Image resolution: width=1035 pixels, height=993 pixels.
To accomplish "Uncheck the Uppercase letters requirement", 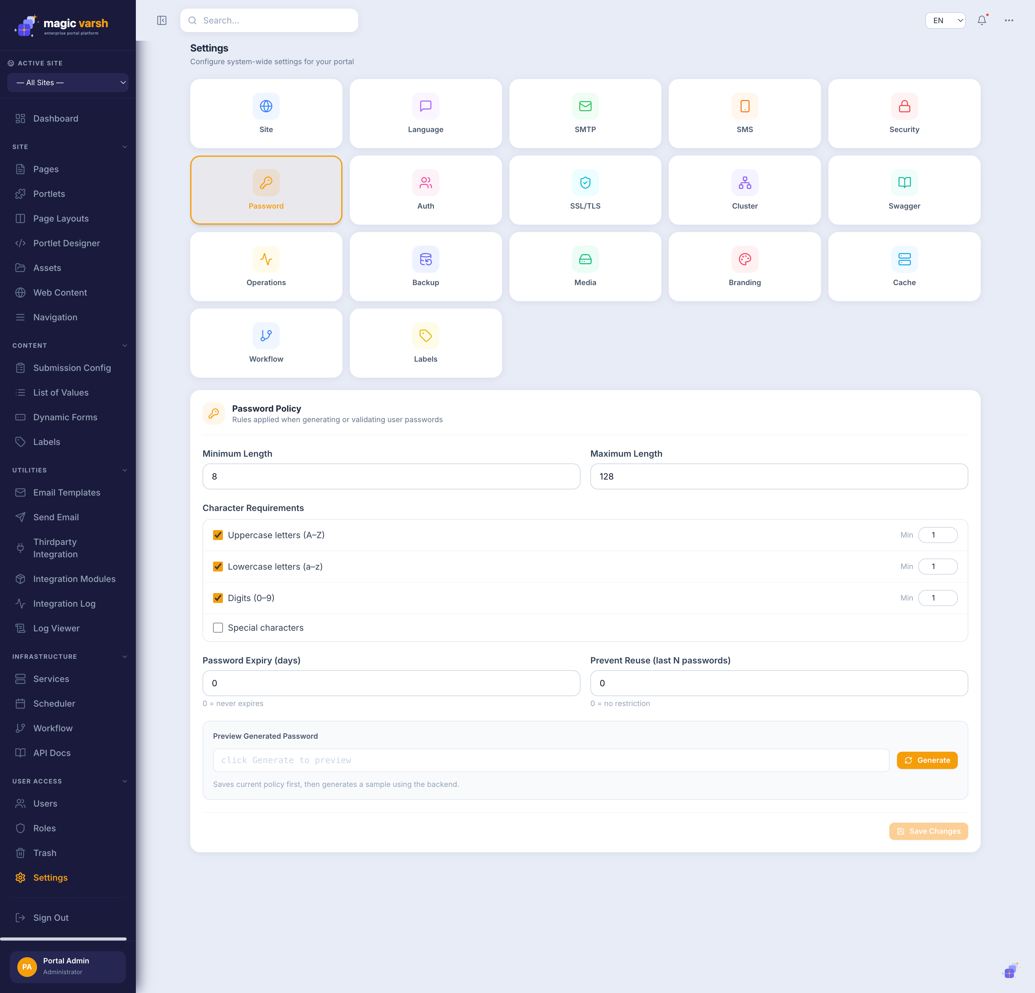I will pos(218,535).
